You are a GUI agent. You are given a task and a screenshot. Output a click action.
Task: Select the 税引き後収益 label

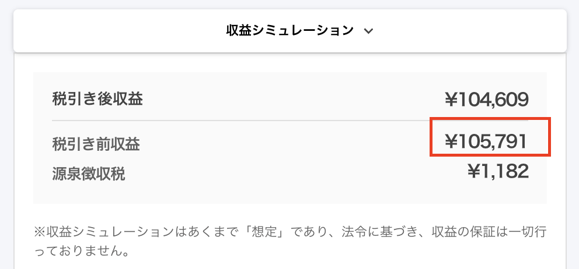click(97, 99)
